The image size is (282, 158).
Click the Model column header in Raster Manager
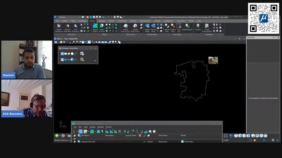183,136
